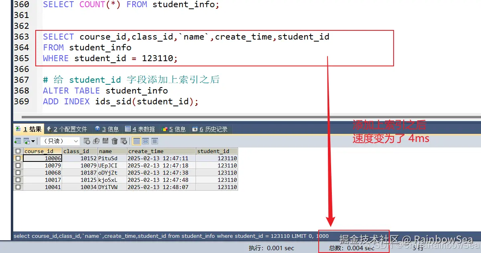Click the student_id column header
The image size is (481, 253).
click(217, 151)
